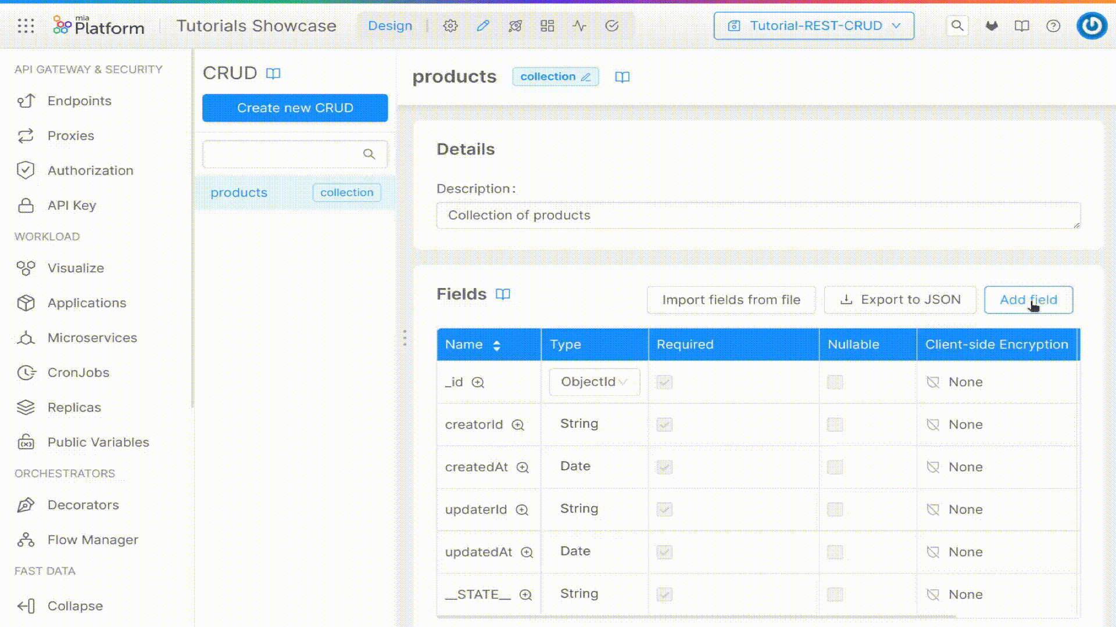Select the Design tab
Screen dimensions: 1116x627
pos(390,26)
